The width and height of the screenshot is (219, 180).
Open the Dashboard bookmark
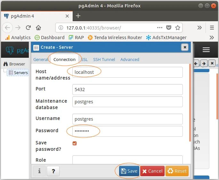[x=49, y=37]
